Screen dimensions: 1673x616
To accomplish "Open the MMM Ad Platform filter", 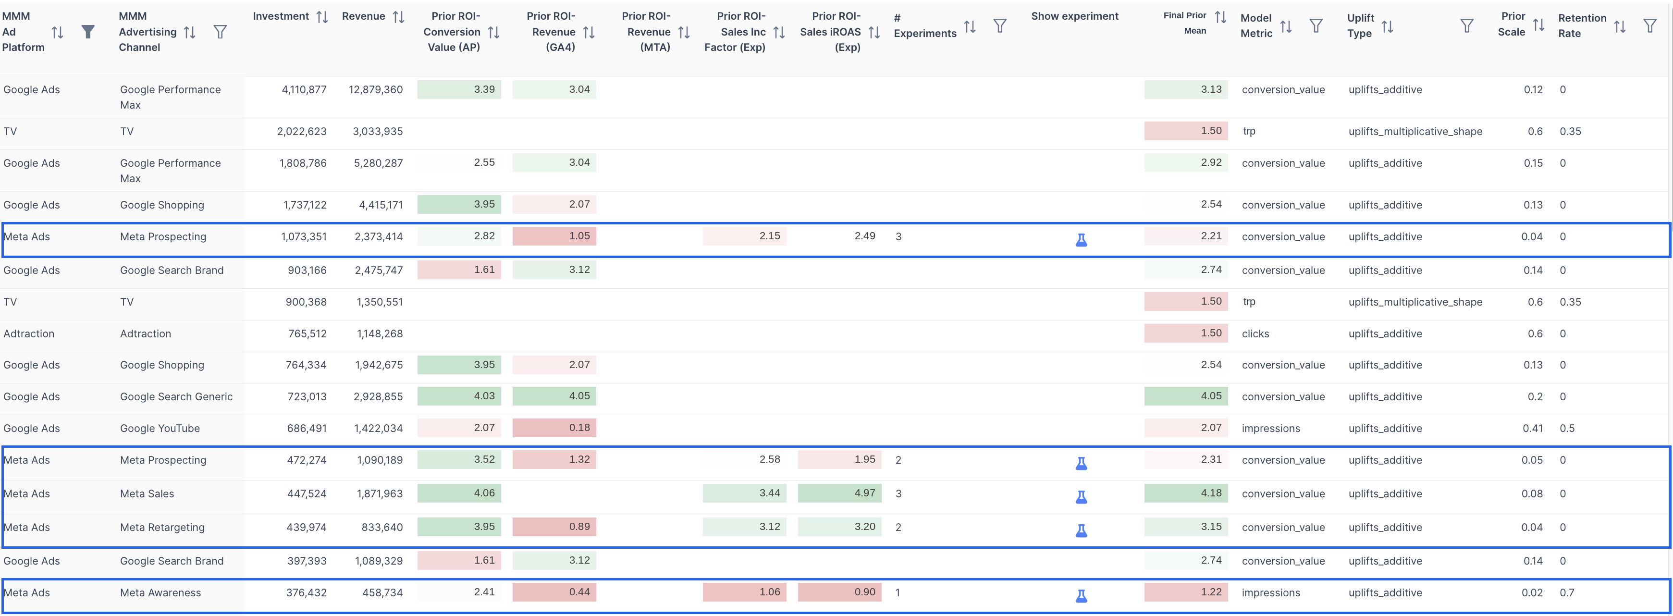I will 87,32.
